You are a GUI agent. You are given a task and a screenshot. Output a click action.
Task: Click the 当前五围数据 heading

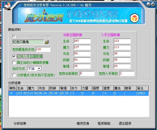(73, 35)
